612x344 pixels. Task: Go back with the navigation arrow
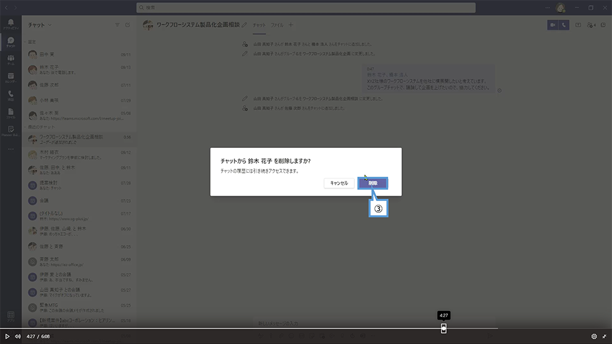point(6,7)
